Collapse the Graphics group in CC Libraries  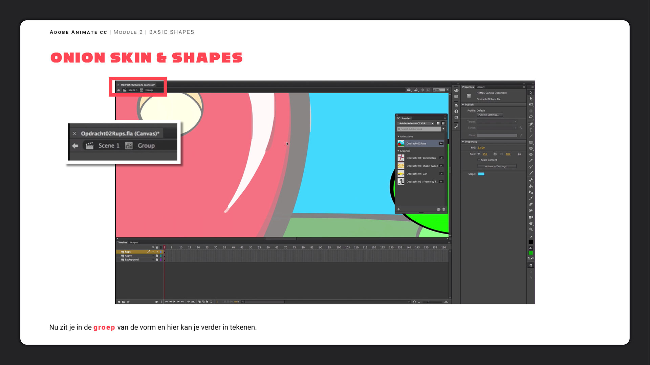click(x=398, y=151)
